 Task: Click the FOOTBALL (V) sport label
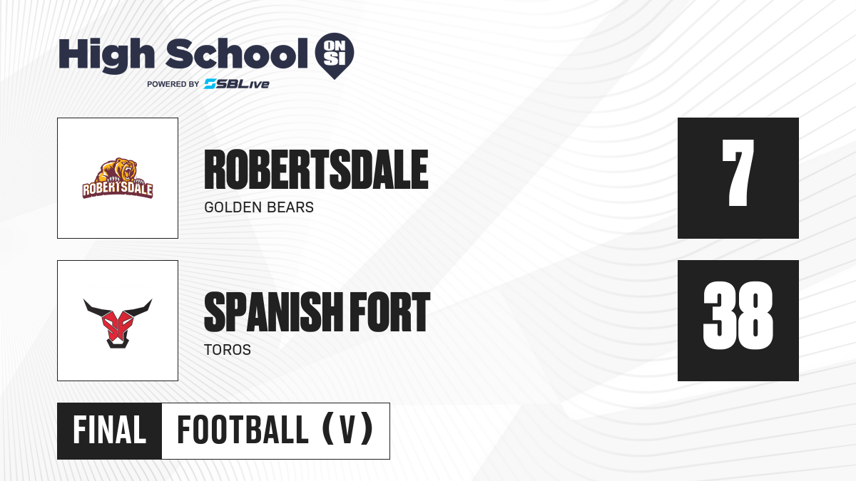(275, 431)
